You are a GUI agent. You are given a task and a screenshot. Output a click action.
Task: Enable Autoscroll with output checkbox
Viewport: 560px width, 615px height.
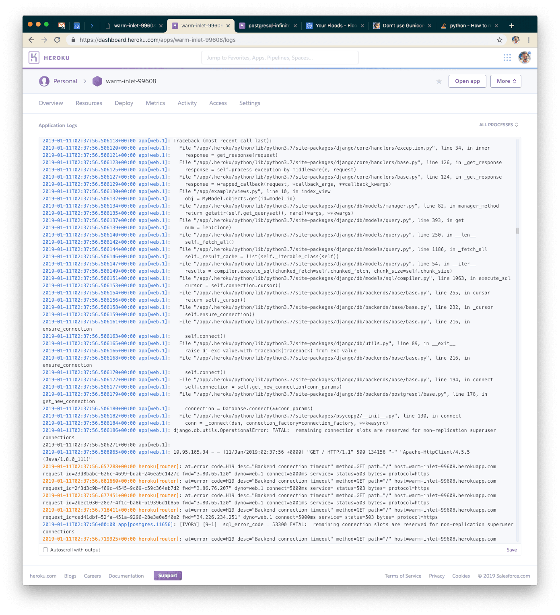[x=45, y=550]
